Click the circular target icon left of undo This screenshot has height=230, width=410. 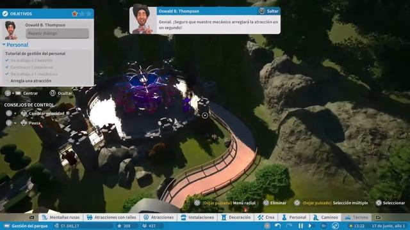(x=267, y=226)
